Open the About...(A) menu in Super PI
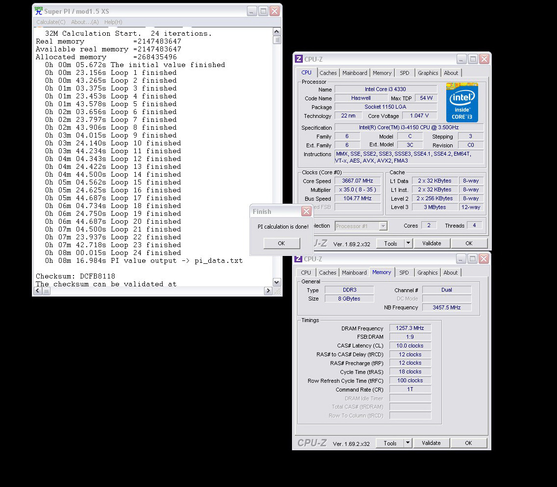The height and width of the screenshot is (487, 557). pos(85,22)
